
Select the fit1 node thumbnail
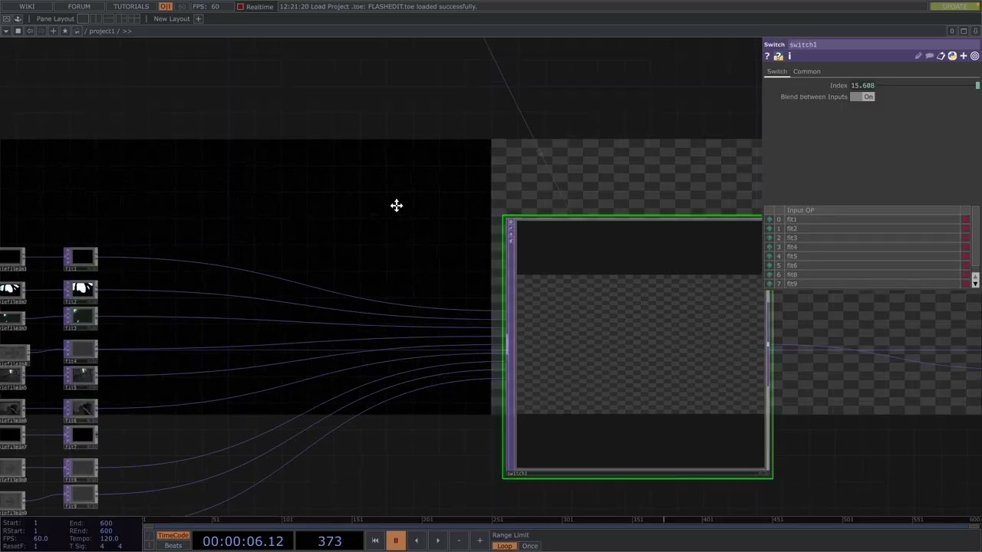click(81, 258)
